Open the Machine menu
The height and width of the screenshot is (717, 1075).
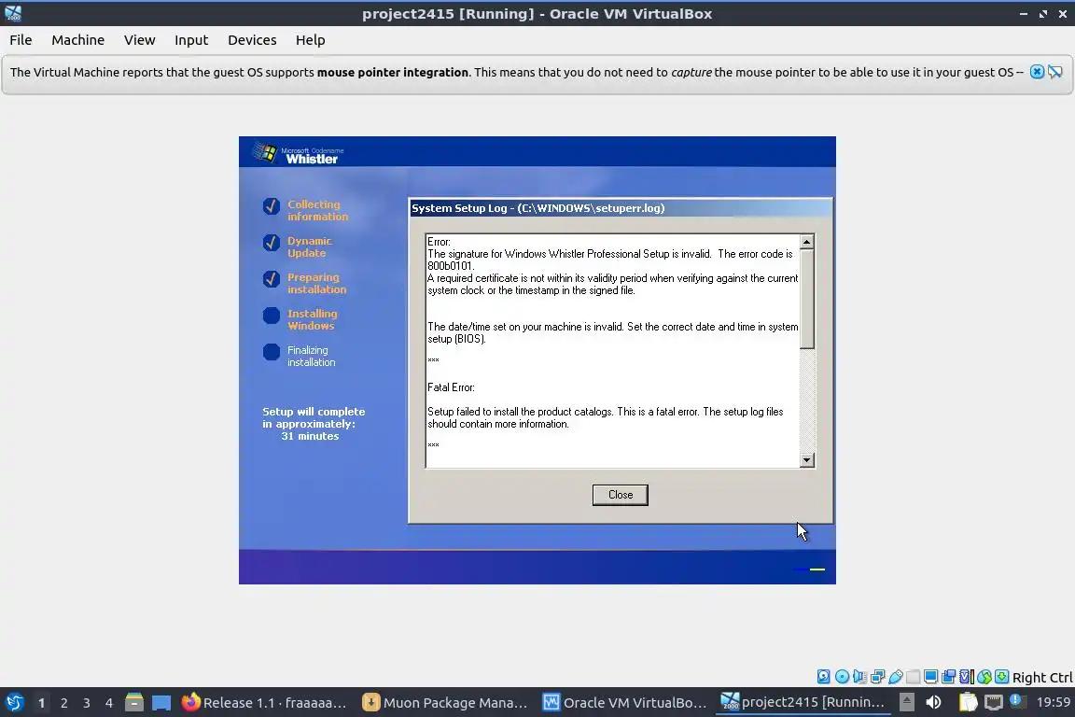(x=77, y=40)
